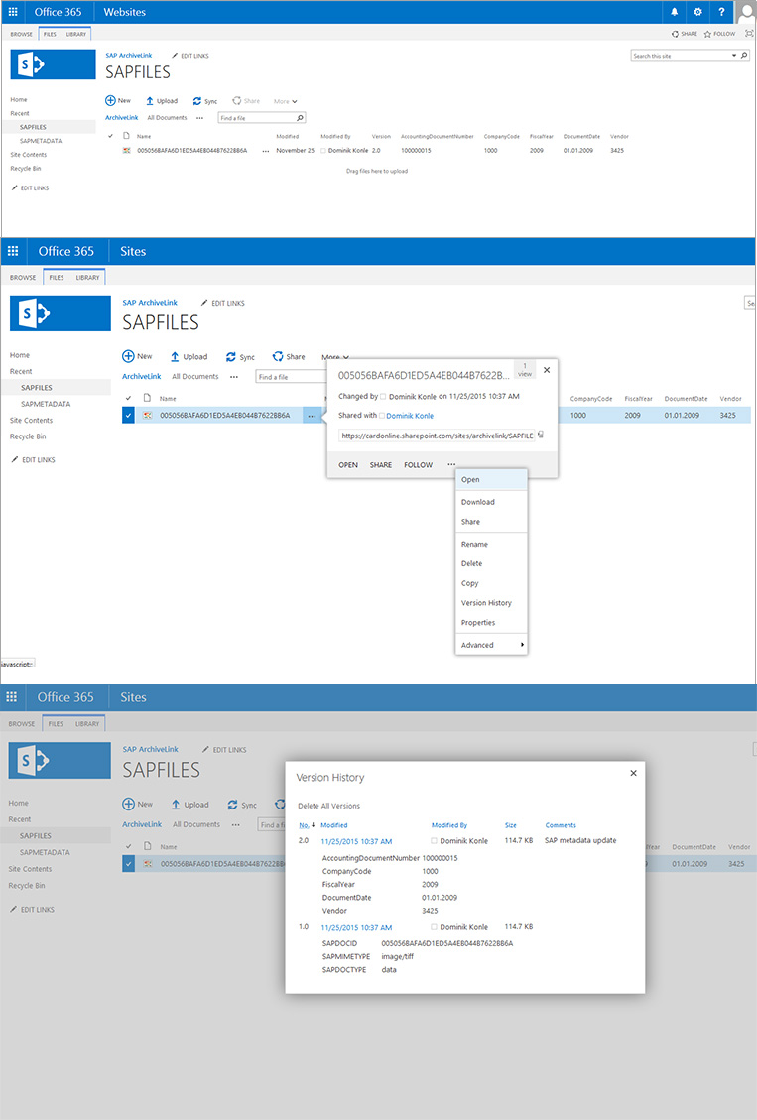Image resolution: width=757 pixels, height=1120 pixels.
Task: Open the settings gear in the header
Action: (697, 12)
